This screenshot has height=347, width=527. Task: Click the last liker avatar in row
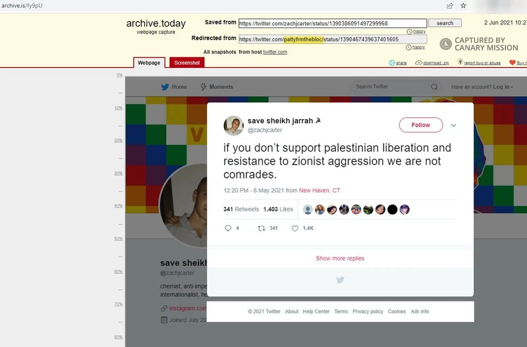[404, 209]
